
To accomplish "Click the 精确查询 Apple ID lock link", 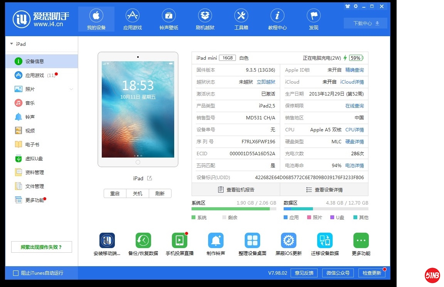I will [x=355, y=70].
